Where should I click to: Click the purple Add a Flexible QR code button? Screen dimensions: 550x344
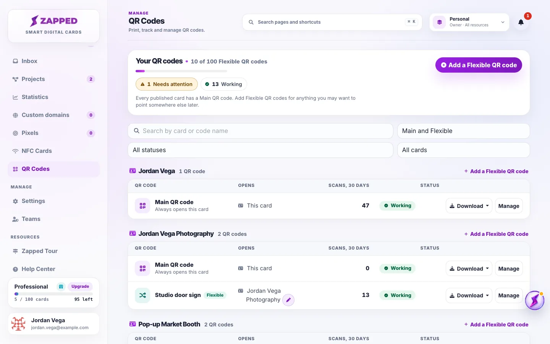click(479, 65)
